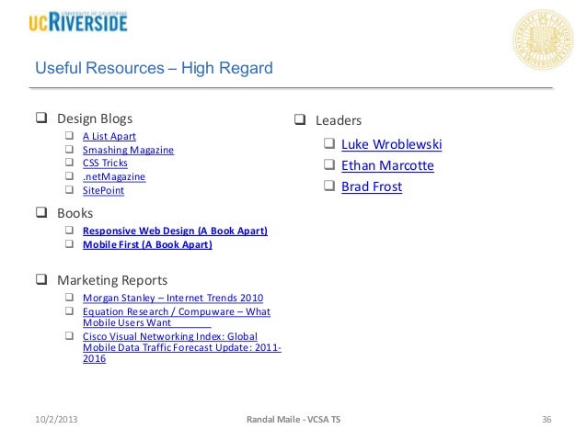
Task: Click the checkbox bullet beside Leaders
Action: click(x=300, y=119)
